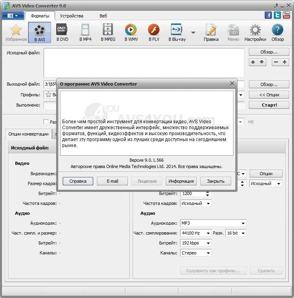Move source file up with arrow button
Viewport: 294px width, 298px height.
point(253,62)
